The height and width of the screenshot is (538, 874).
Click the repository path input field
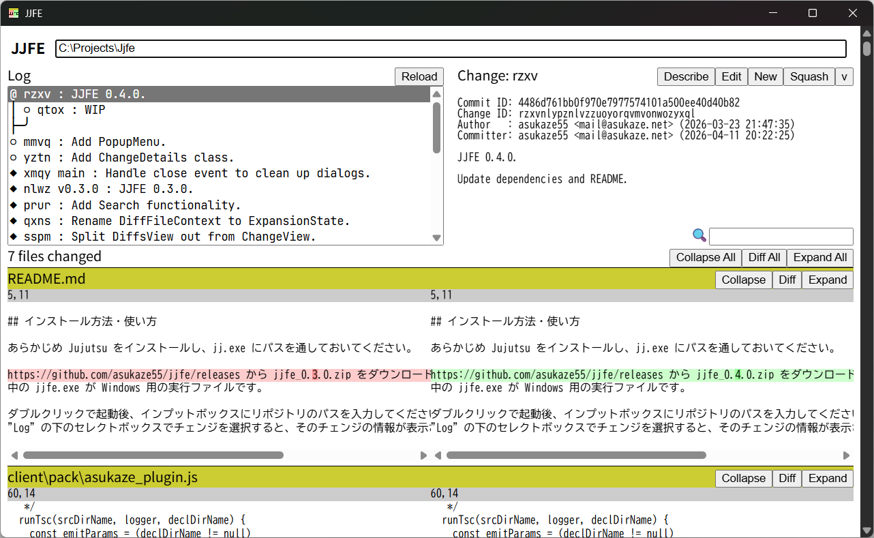point(450,48)
